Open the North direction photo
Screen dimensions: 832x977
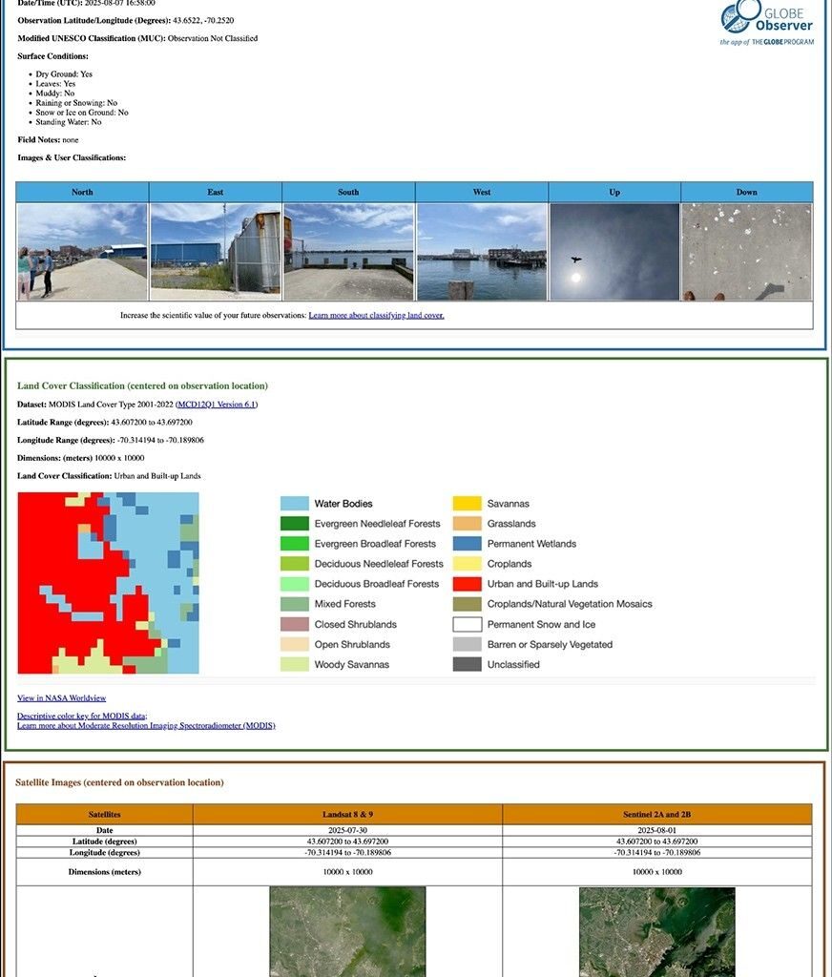(82, 250)
